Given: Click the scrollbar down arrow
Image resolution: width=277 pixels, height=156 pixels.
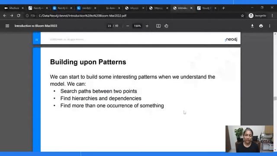Looking at the screenshot, I should [x=275, y=150].
